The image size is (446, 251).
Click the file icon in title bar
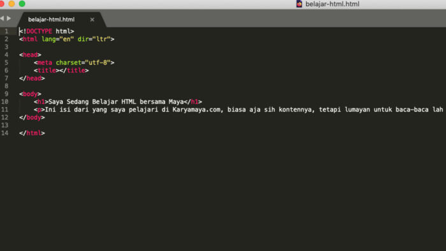pos(299,4)
